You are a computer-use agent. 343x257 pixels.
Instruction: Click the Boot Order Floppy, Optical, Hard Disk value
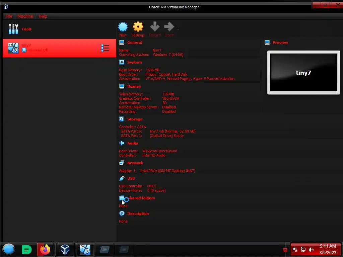coord(166,74)
